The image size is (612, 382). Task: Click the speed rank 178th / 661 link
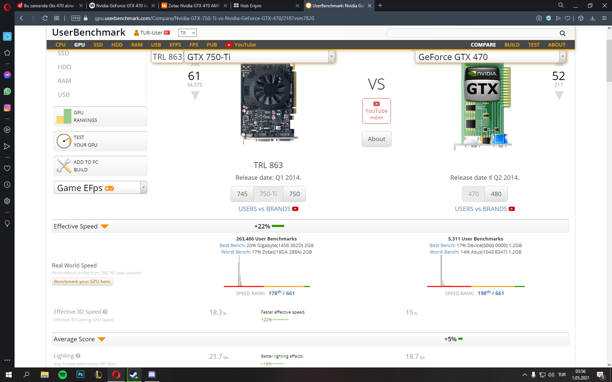pyautogui.click(x=281, y=293)
